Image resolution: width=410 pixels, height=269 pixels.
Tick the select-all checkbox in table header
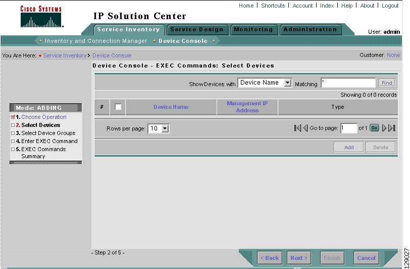click(118, 107)
